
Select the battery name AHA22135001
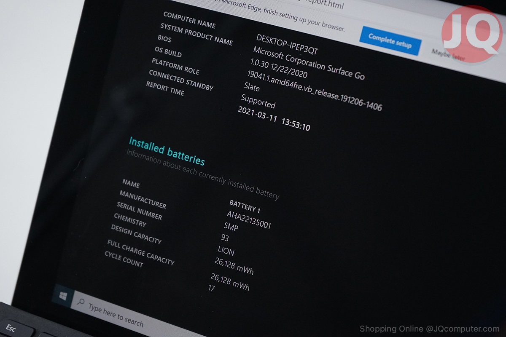click(x=249, y=220)
